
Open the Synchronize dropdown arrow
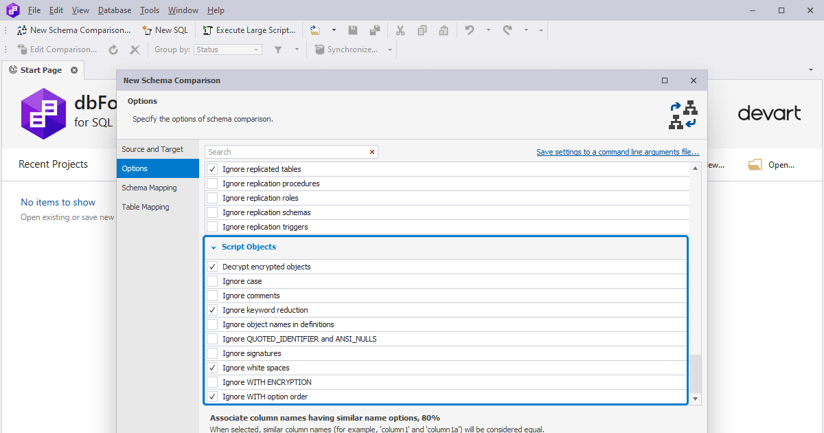click(x=389, y=49)
